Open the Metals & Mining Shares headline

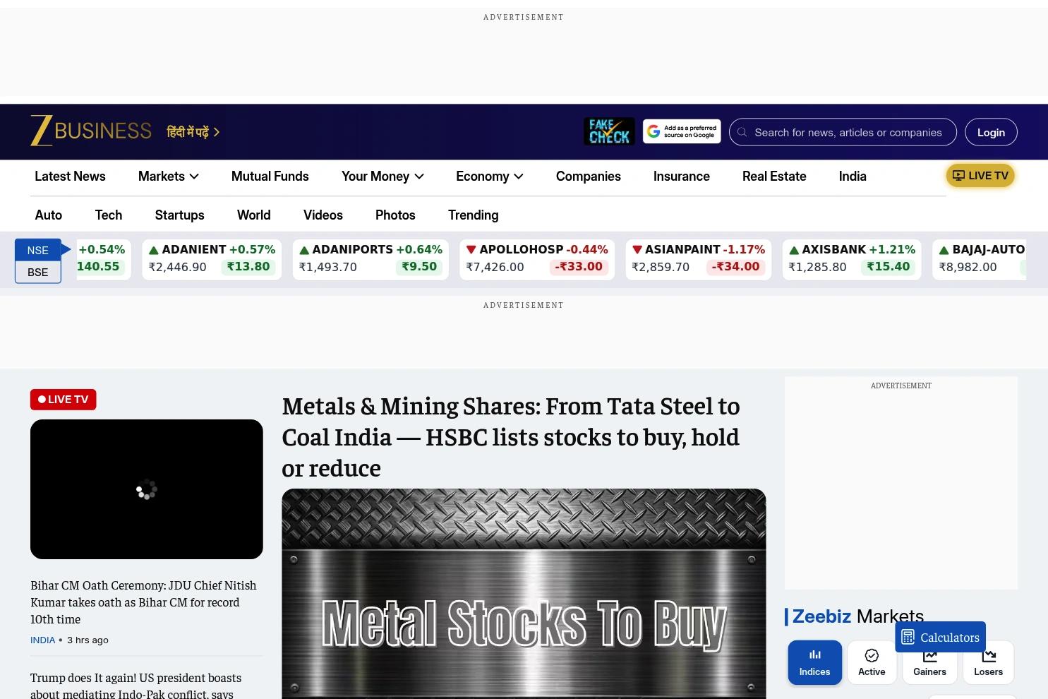tap(511, 437)
